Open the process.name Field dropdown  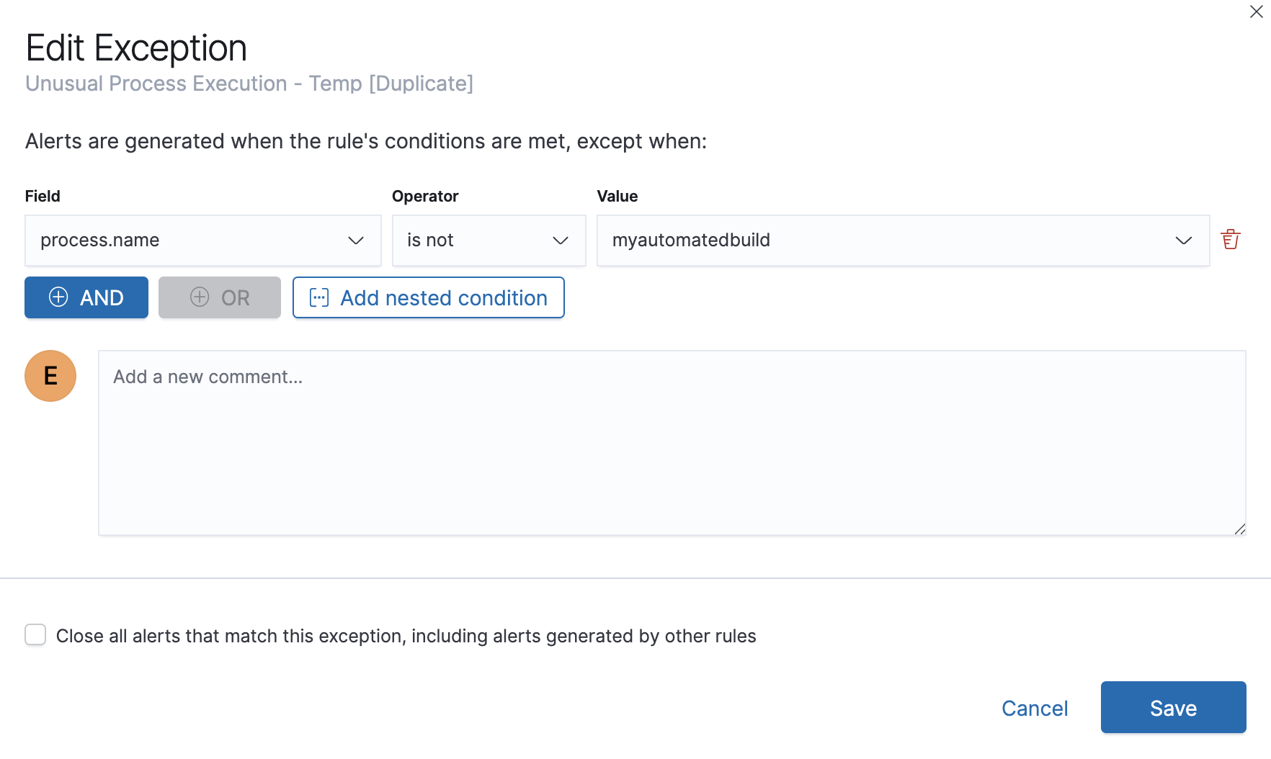202,241
